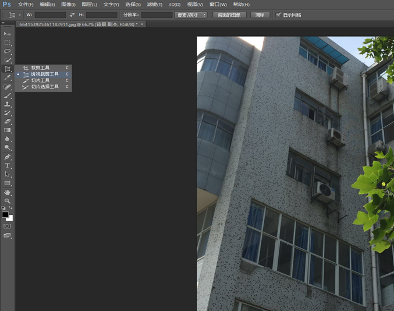Swap width and height values

[72, 15]
